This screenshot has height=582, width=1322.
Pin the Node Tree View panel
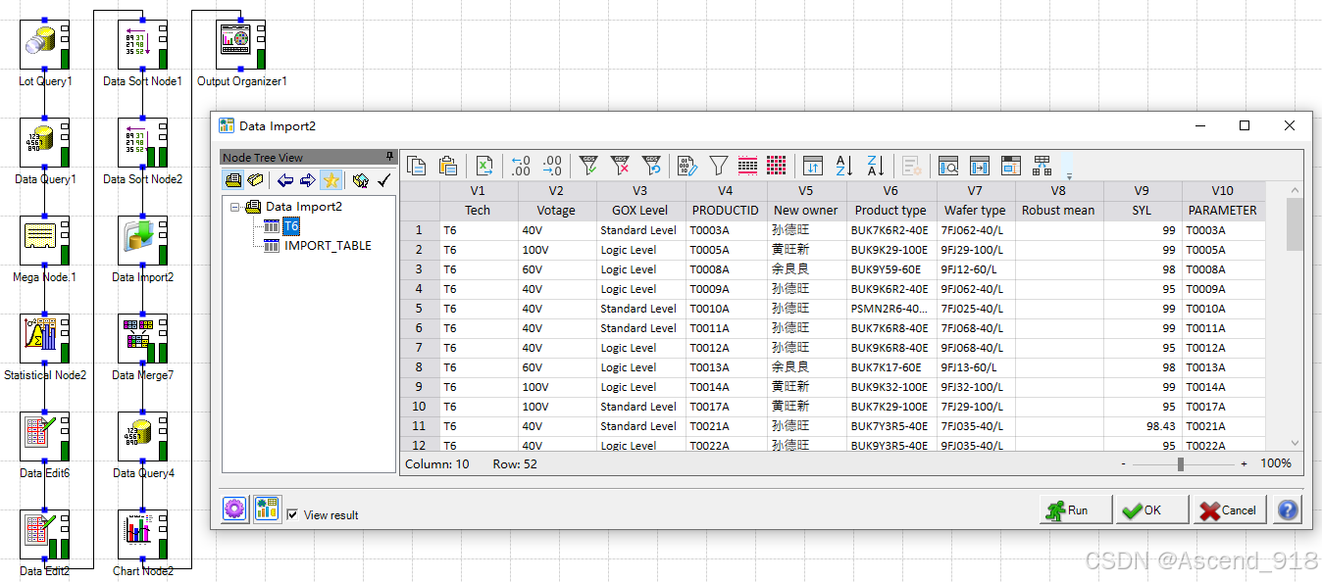388,157
